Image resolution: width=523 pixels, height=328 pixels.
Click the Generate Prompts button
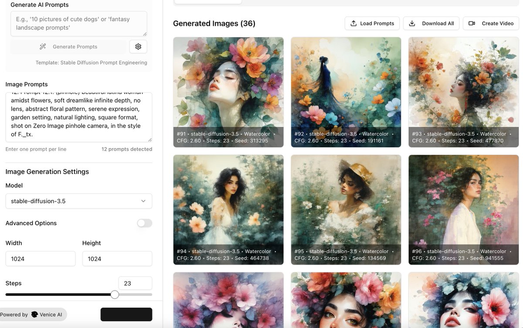coord(68,47)
